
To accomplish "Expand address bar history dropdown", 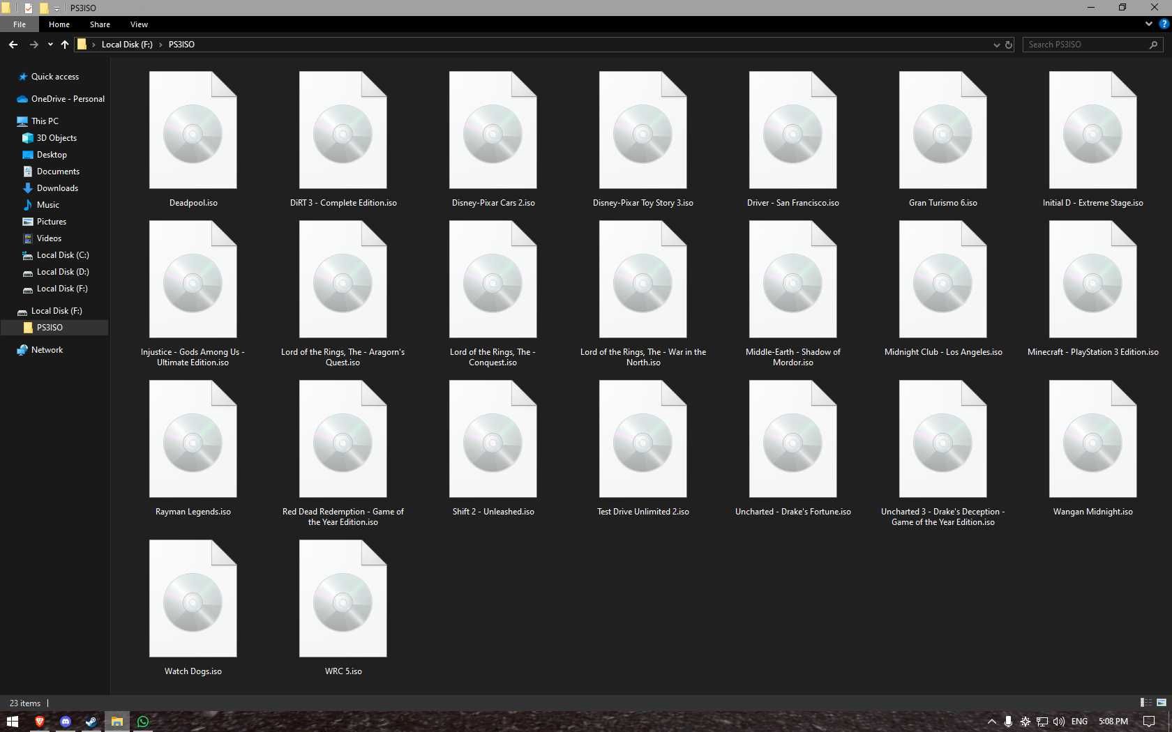I will pyautogui.click(x=996, y=45).
